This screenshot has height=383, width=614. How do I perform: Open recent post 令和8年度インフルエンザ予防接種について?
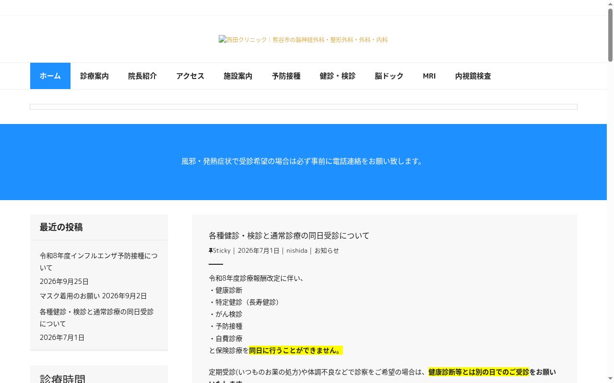(x=98, y=261)
